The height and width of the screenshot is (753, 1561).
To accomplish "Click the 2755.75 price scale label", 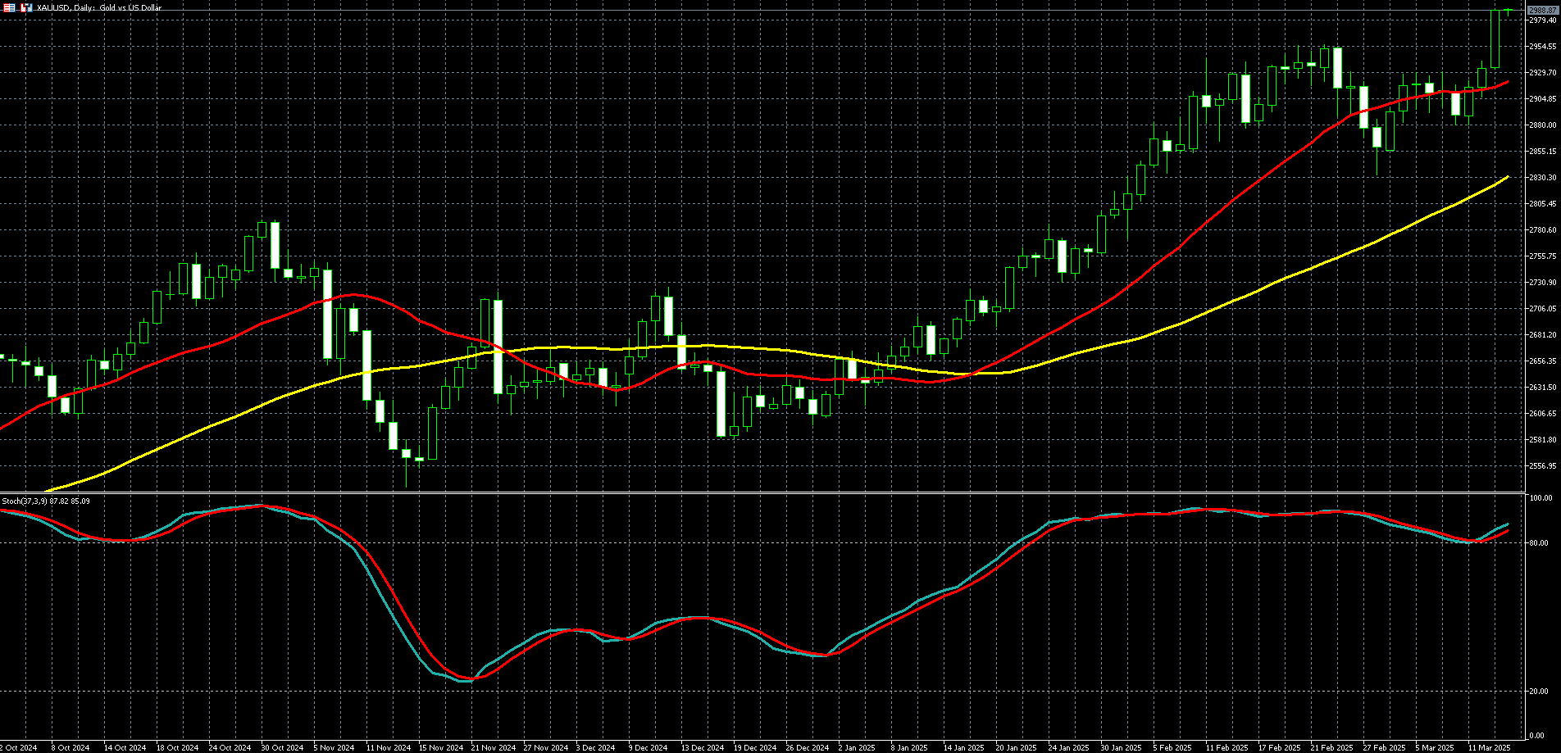I will (x=1542, y=256).
